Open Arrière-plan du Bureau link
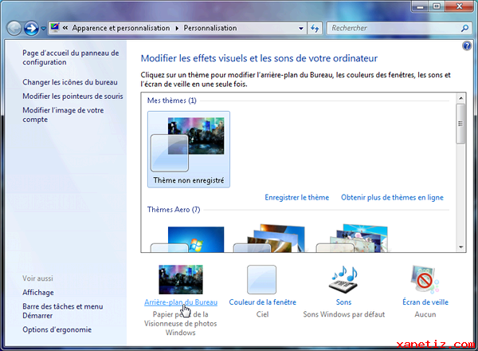Image resolution: width=478 pixels, height=351 pixels. [181, 302]
